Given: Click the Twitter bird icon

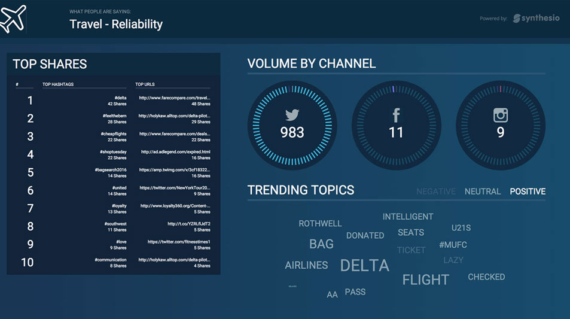Looking at the screenshot, I should tap(292, 115).
